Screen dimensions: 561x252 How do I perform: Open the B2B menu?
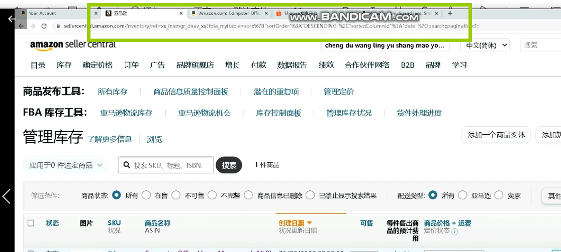pyautogui.click(x=408, y=65)
